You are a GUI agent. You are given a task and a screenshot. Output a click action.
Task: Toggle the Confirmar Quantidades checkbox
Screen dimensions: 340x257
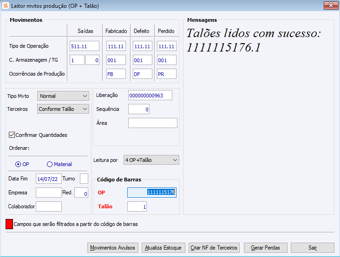coord(12,135)
